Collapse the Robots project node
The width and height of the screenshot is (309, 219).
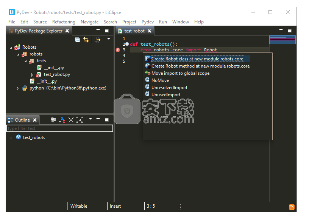(x=11, y=47)
